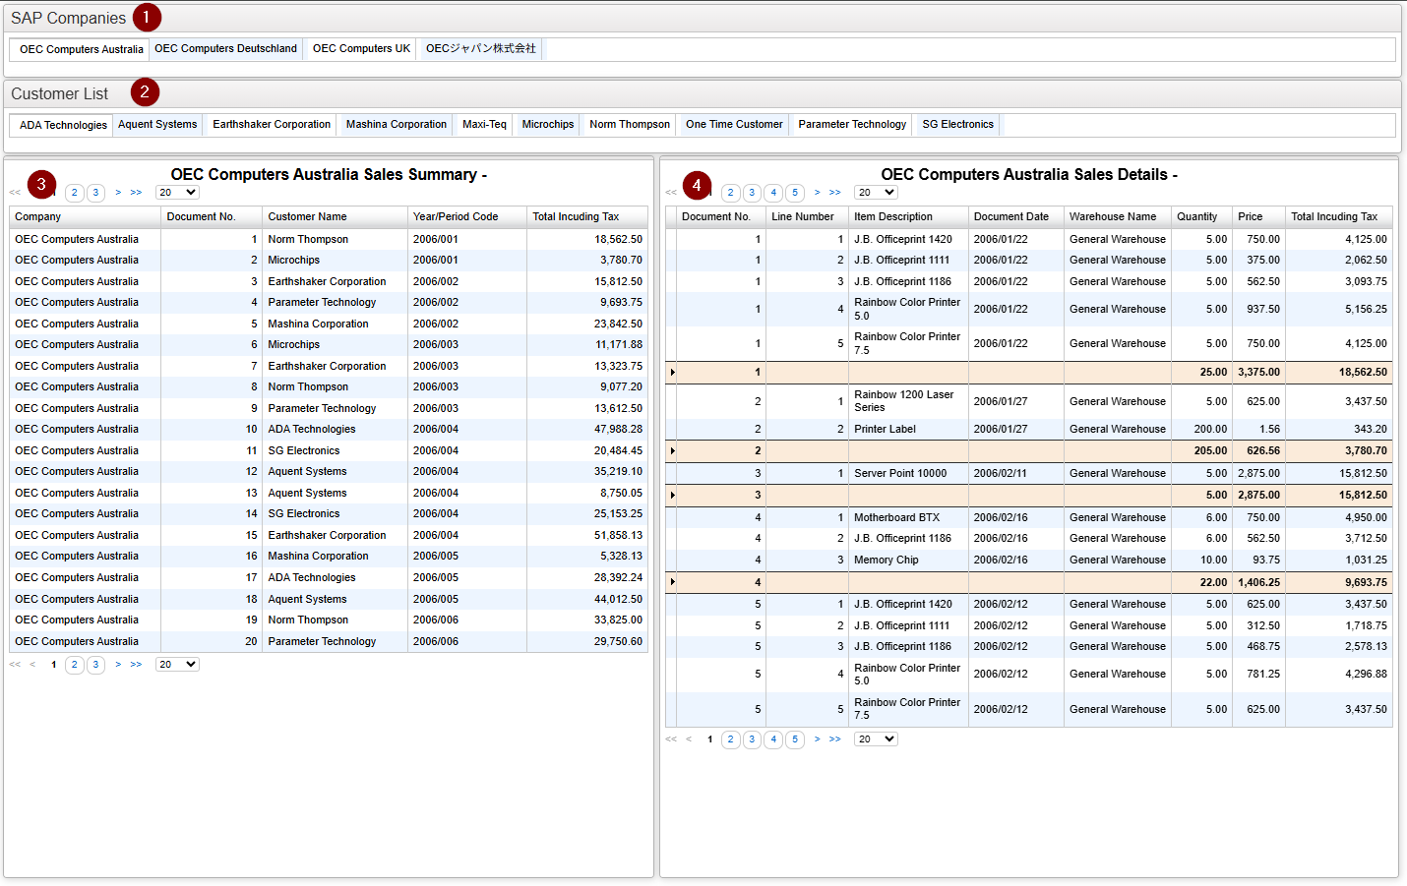The width and height of the screenshot is (1407, 886).
Task: Choose the Earthshaker Corporation customer tab
Action: 272,125
